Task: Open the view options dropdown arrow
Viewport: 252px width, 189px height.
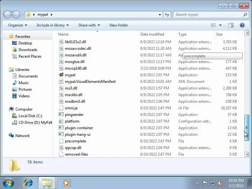Action: tap(220, 25)
